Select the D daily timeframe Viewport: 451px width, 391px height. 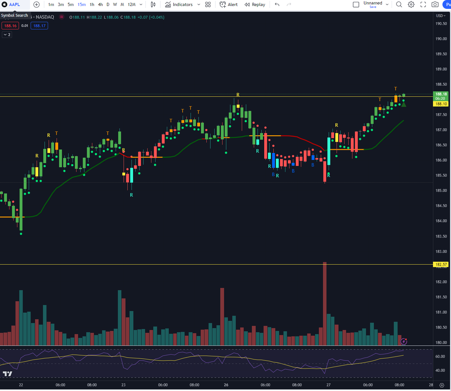click(108, 5)
